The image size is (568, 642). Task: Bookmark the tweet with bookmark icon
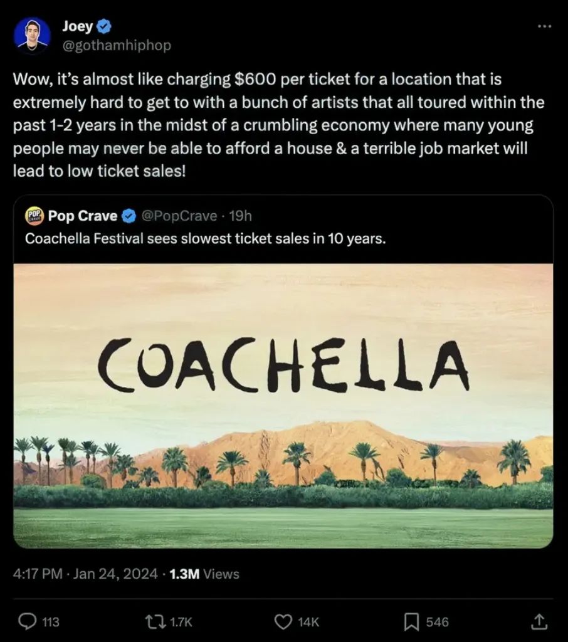coord(411,621)
